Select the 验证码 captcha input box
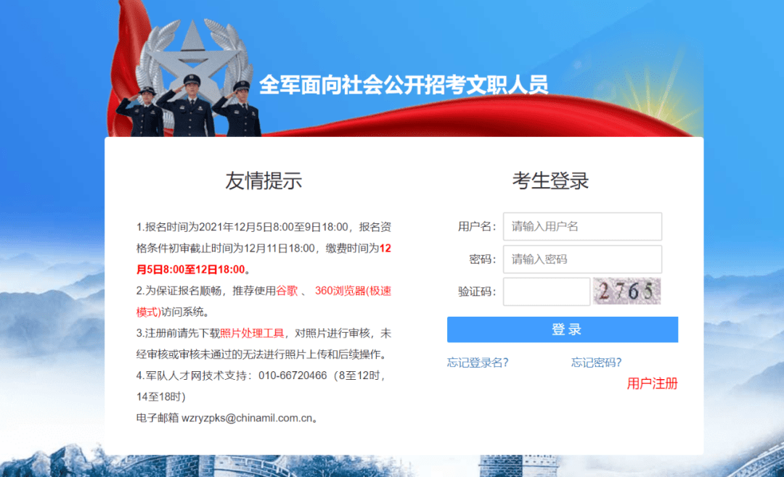 (x=547, y=291)
